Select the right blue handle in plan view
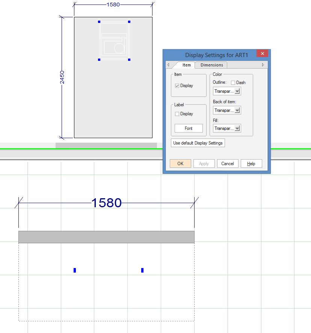Screen dimensions: 311x333 tap(142, 270)
